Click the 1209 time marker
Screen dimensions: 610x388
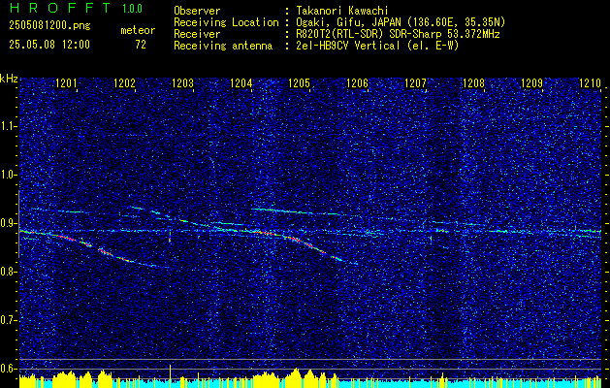pyautogui.click(x=531, y=82)
